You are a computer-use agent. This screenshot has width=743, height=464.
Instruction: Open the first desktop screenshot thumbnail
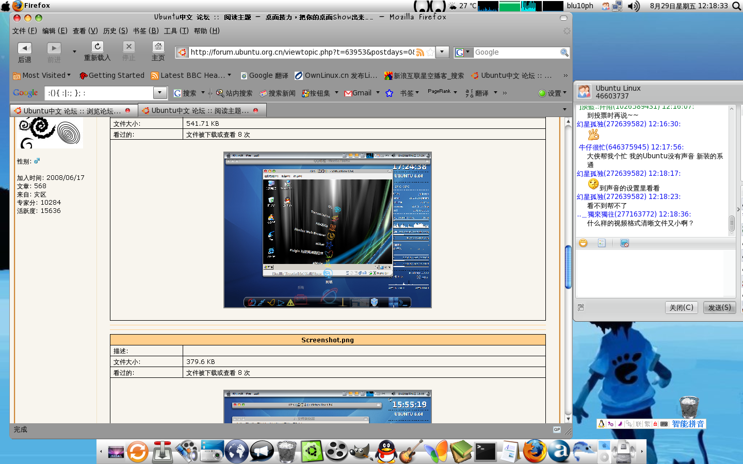pyautogui.click(x=328, y=230)
